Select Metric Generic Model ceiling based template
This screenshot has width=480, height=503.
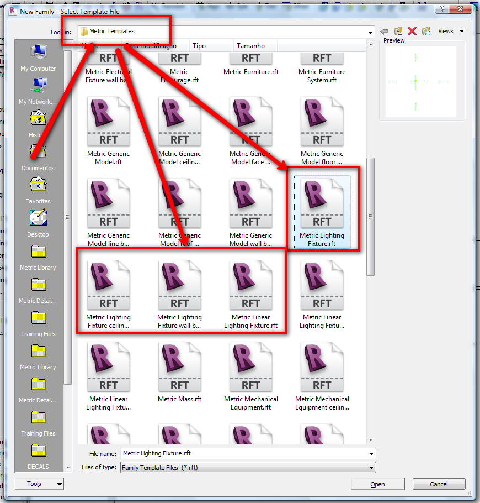(179, 132)
